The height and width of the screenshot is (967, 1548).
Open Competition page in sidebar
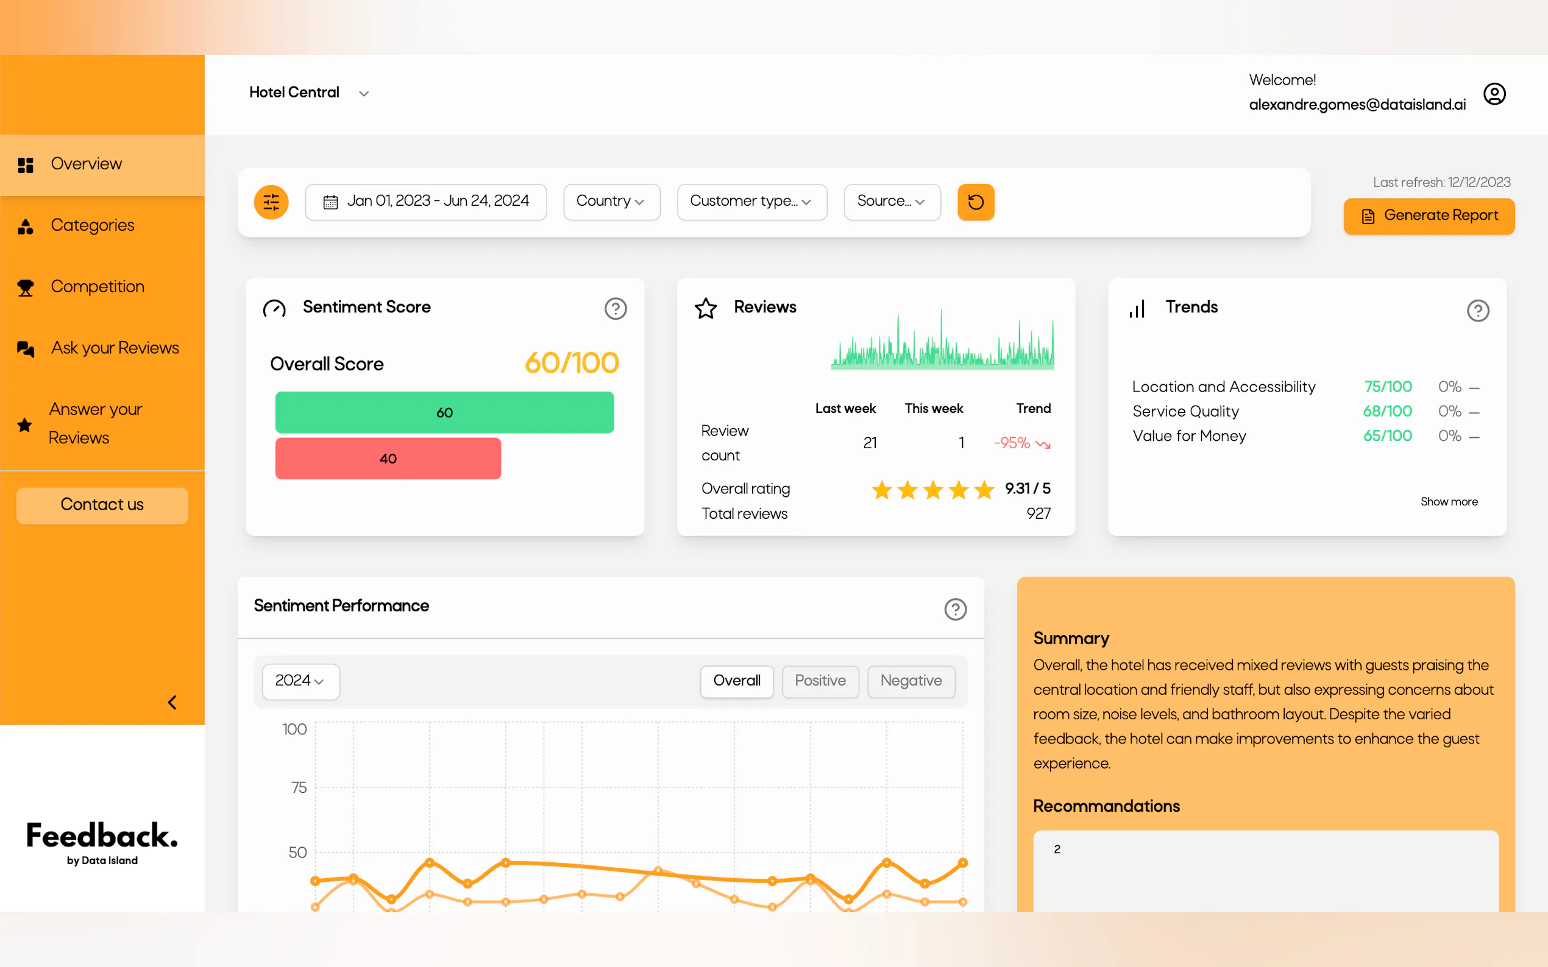98,287
